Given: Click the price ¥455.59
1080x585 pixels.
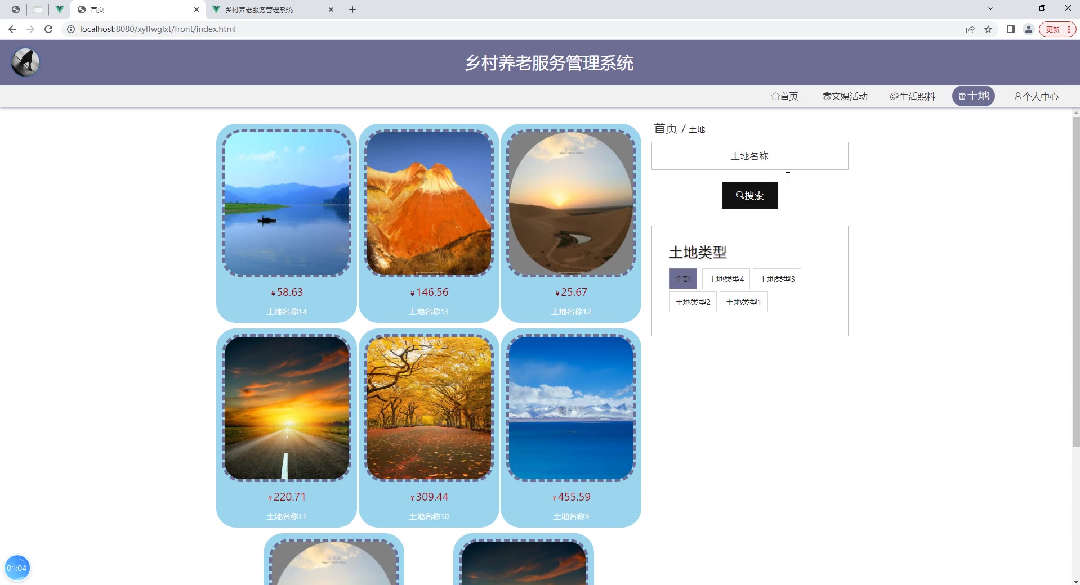Looking at the screenshot, I should click(x=572, y=497).
